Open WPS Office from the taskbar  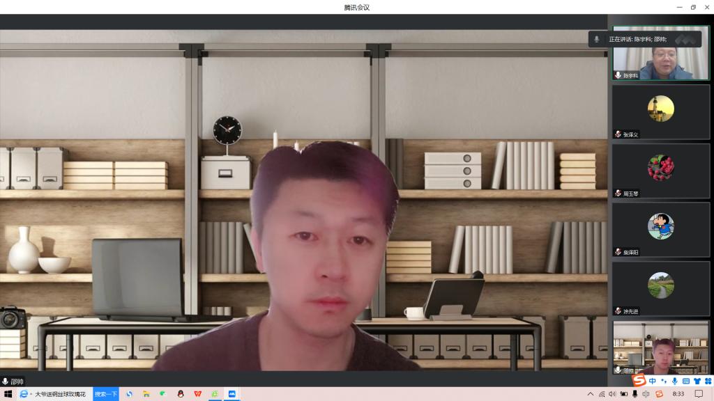(x=197, y=394)
